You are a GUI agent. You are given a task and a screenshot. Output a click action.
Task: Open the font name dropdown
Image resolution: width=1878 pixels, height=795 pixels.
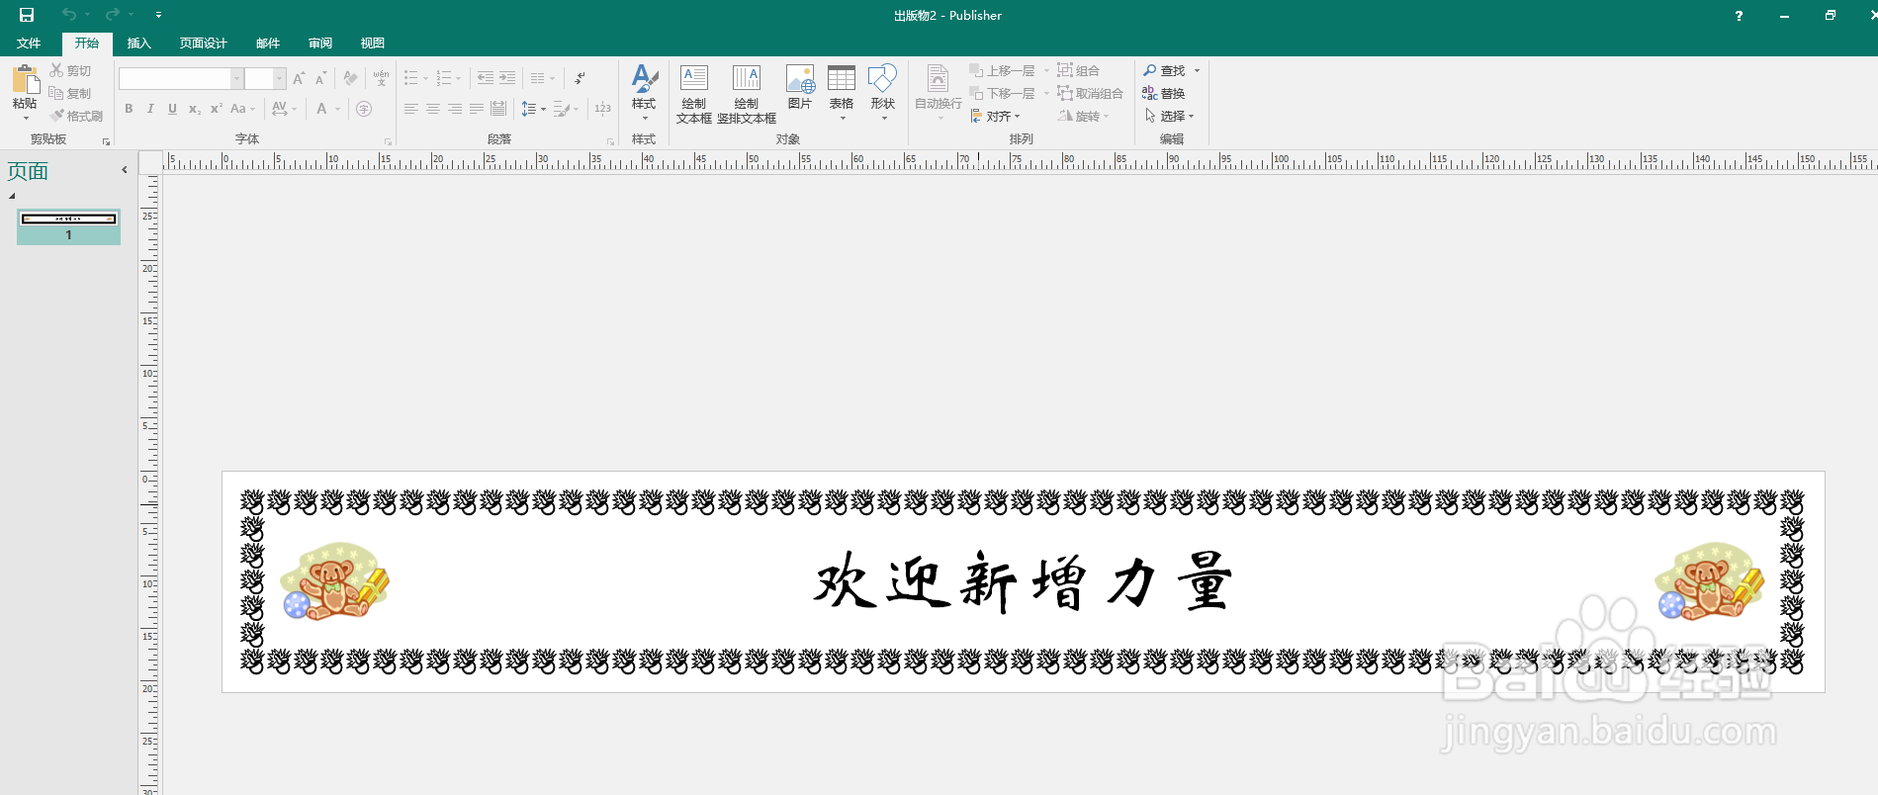[236, 78]
